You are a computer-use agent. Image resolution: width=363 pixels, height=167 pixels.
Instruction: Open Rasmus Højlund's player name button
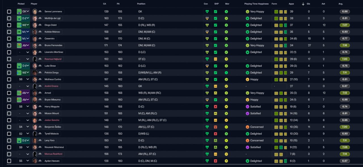click(x=53, y=59)
